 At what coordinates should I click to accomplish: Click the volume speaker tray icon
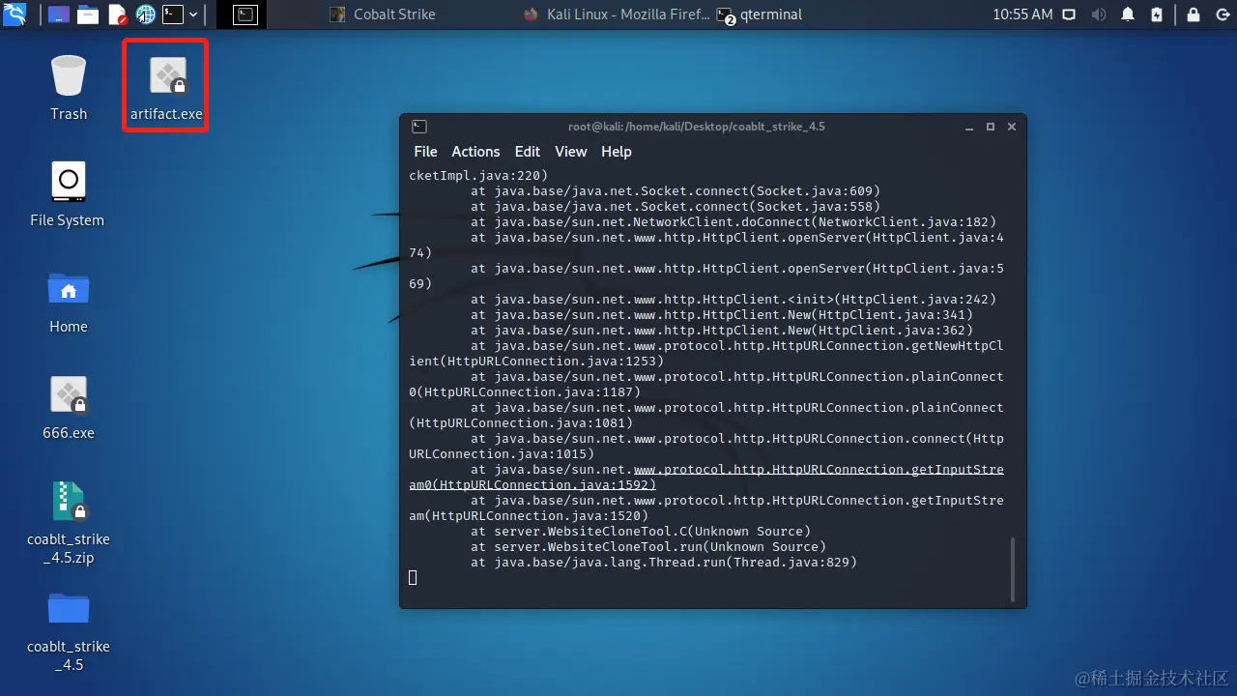tap(1099, 14)
